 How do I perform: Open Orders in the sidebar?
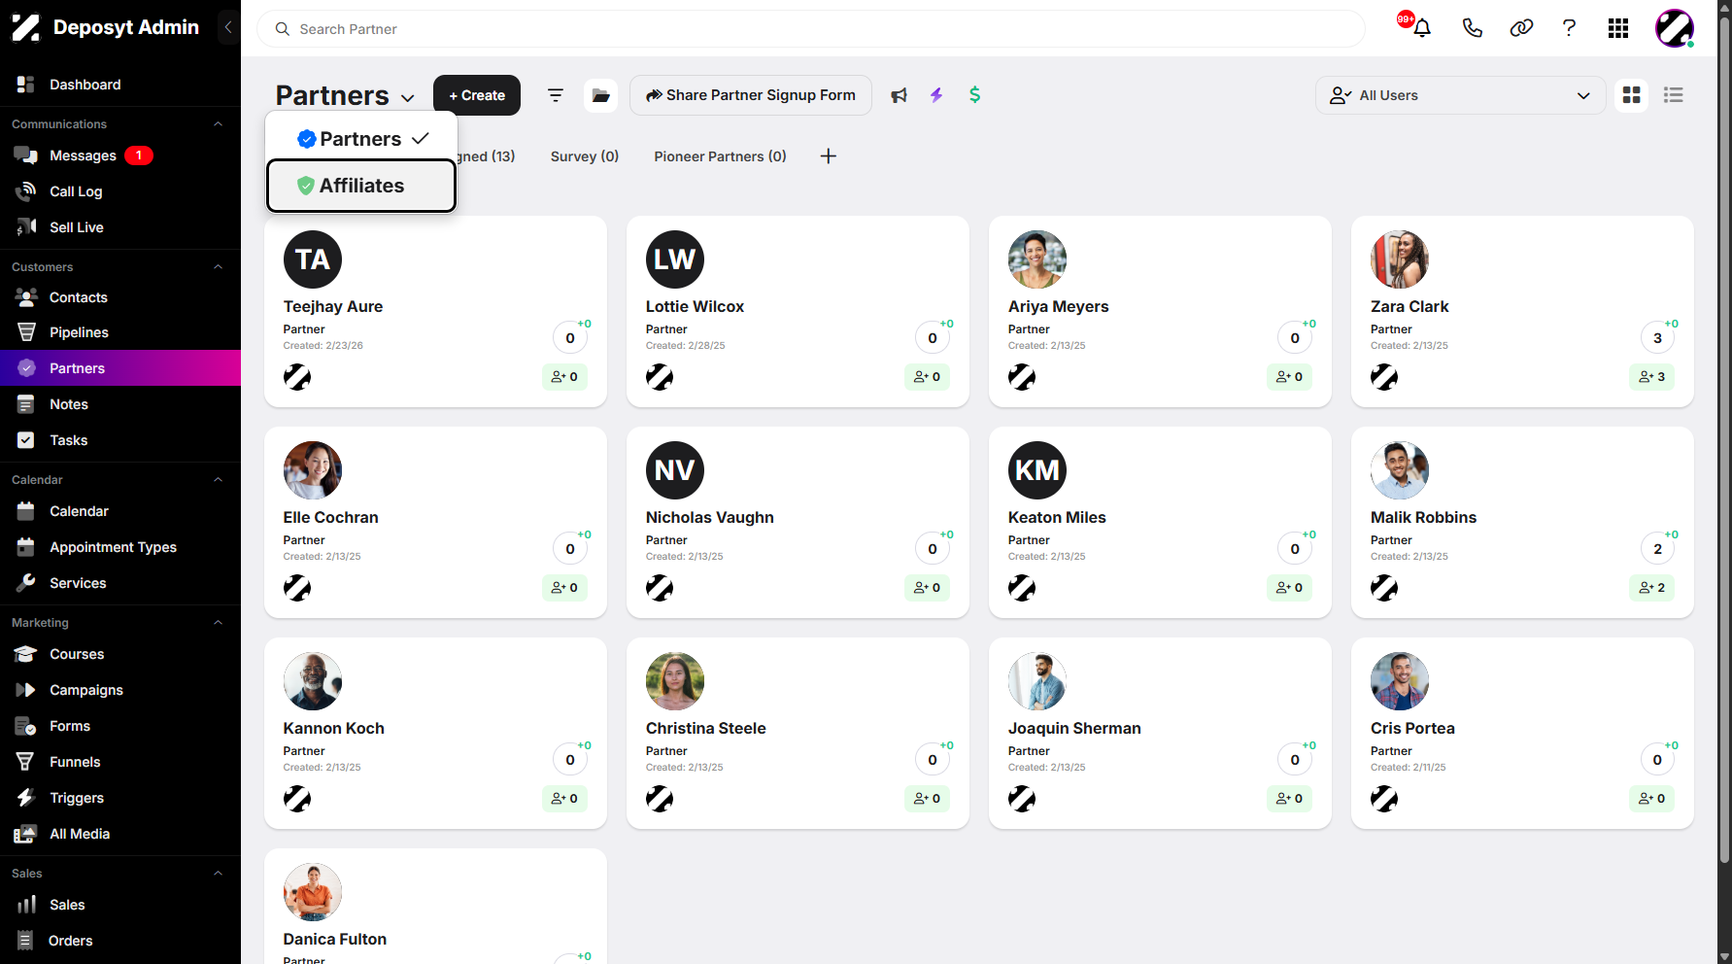pyautogui.click(x=120, y=941)
